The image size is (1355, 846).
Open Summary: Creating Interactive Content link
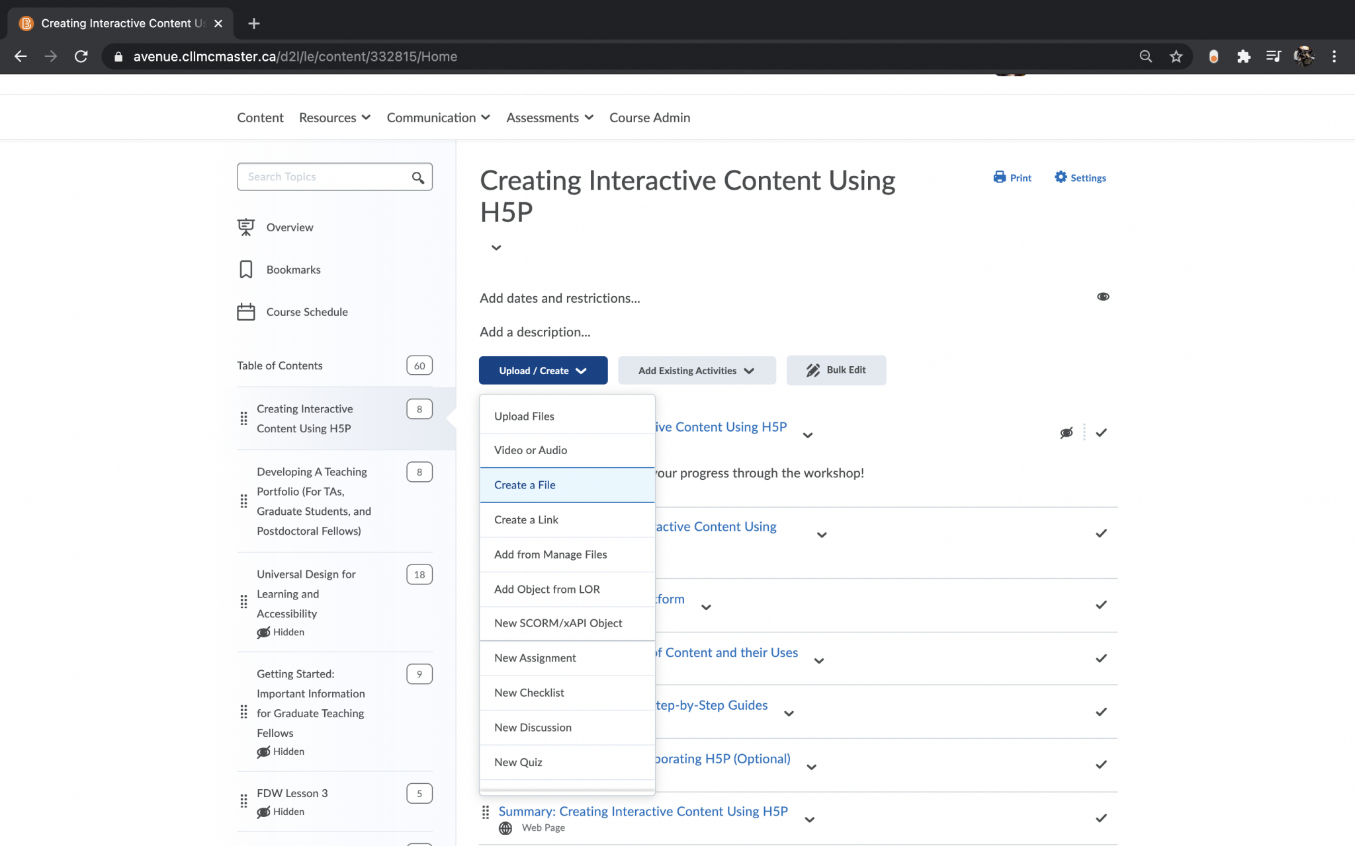click(642, 811)
